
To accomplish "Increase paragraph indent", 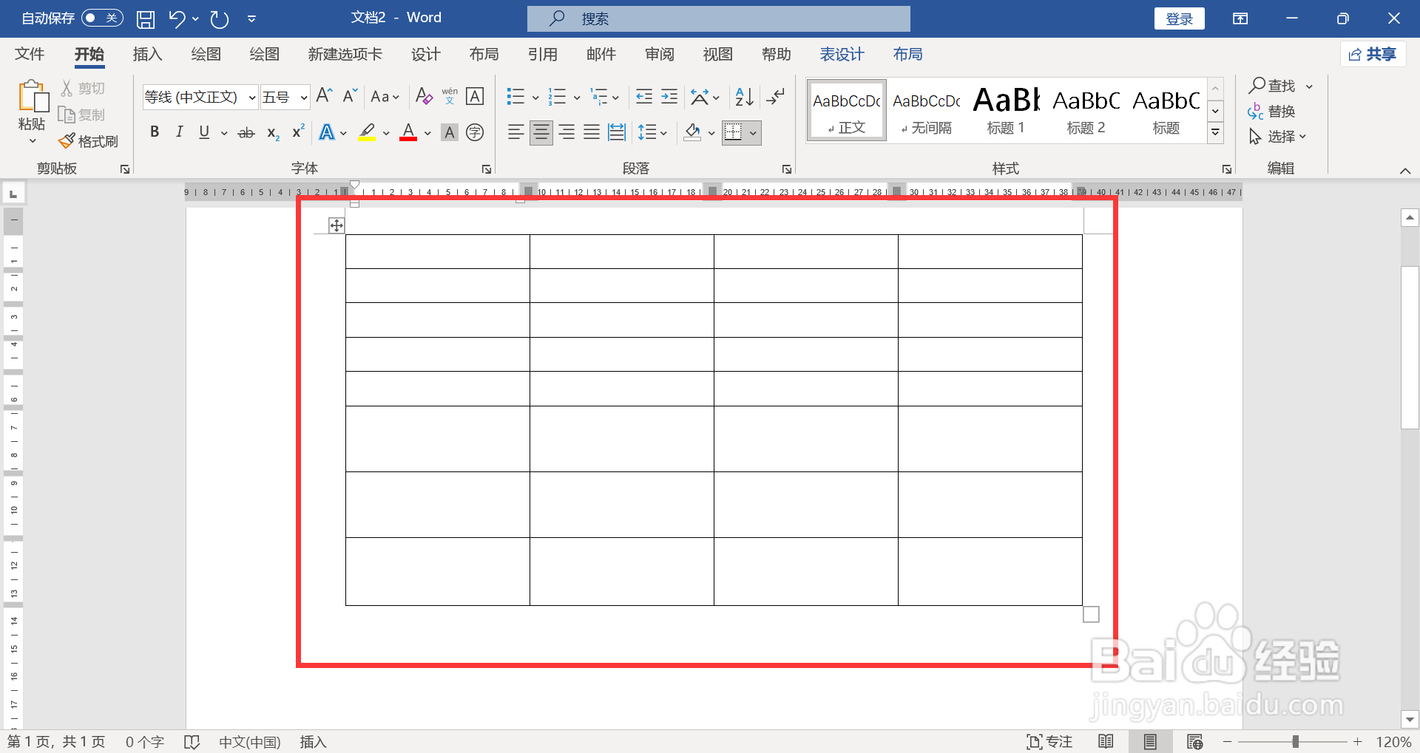I will tap(669, 96).
